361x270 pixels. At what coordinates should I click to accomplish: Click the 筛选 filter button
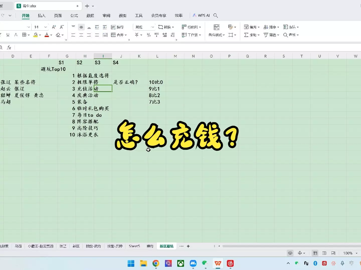(x=271, y=35)
